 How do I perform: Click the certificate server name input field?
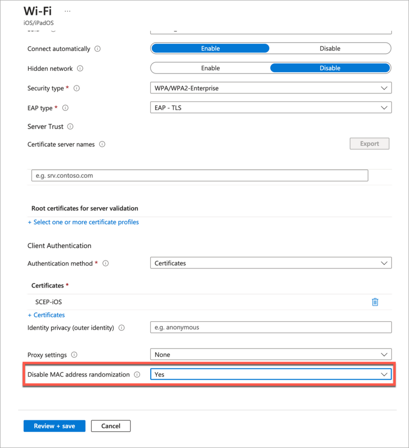tap(199, 175)
